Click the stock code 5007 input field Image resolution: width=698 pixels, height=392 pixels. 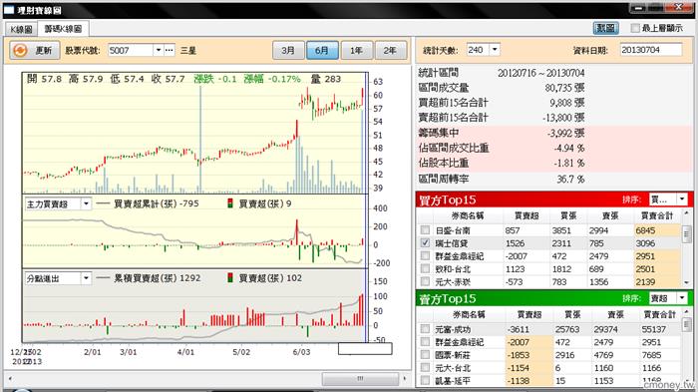pyautogui.click(x=131, y=50)
